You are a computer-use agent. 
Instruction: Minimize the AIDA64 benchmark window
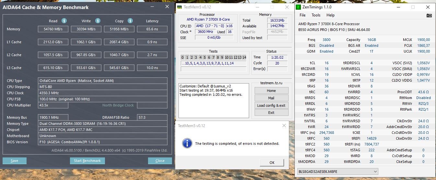[153, 7]
